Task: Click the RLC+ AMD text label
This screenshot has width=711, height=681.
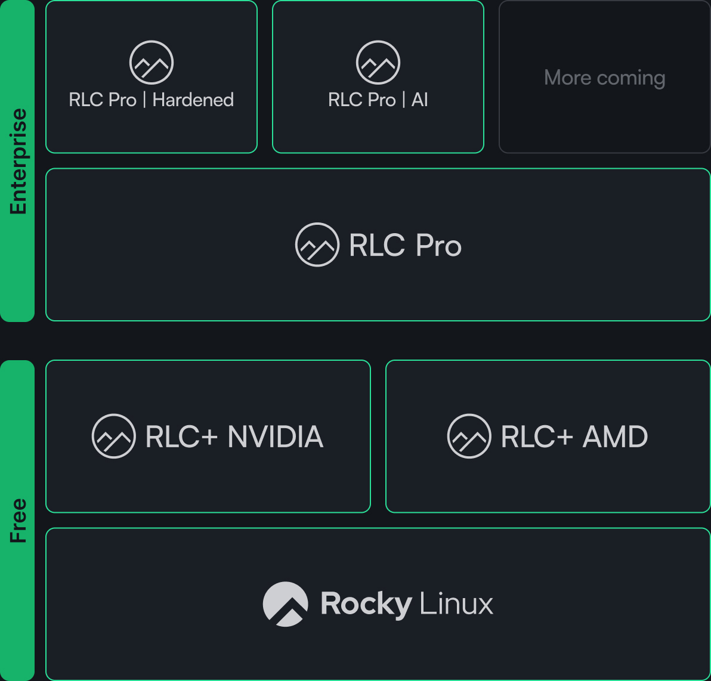Action: click(x=574, y=437)
